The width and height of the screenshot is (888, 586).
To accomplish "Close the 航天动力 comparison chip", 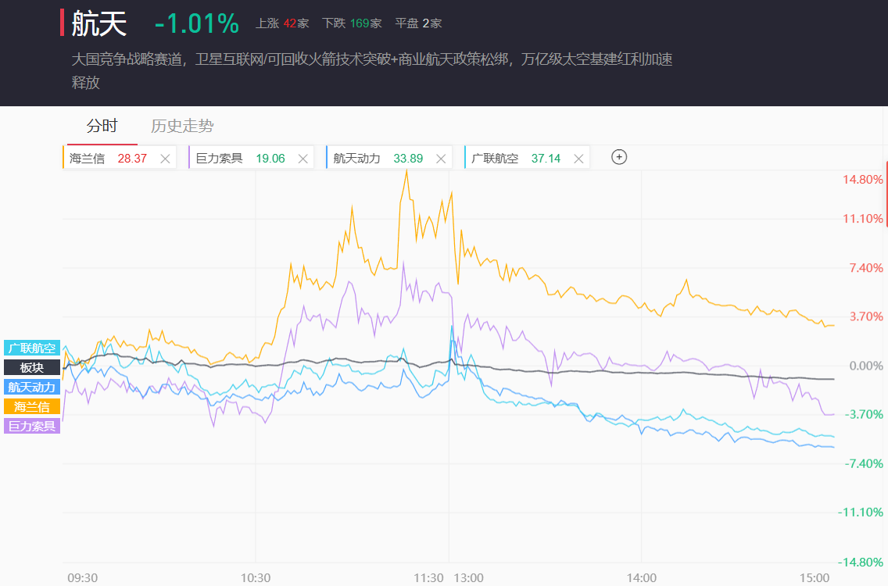I will point(441,159).
